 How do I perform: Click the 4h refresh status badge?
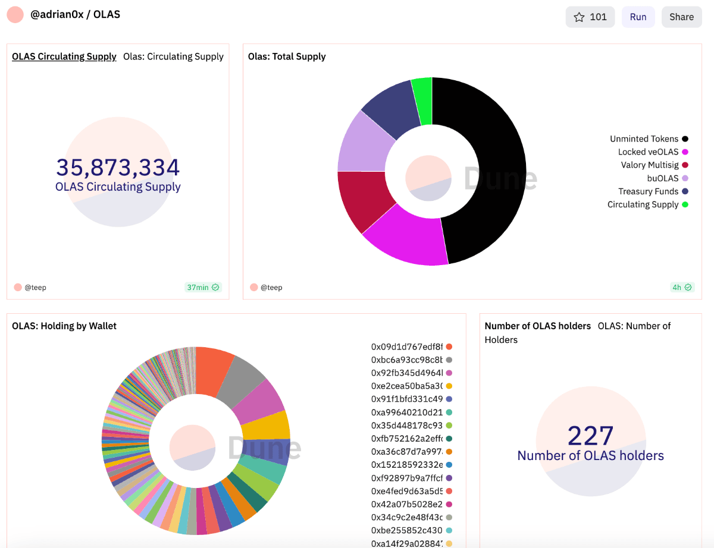point(682,287)
